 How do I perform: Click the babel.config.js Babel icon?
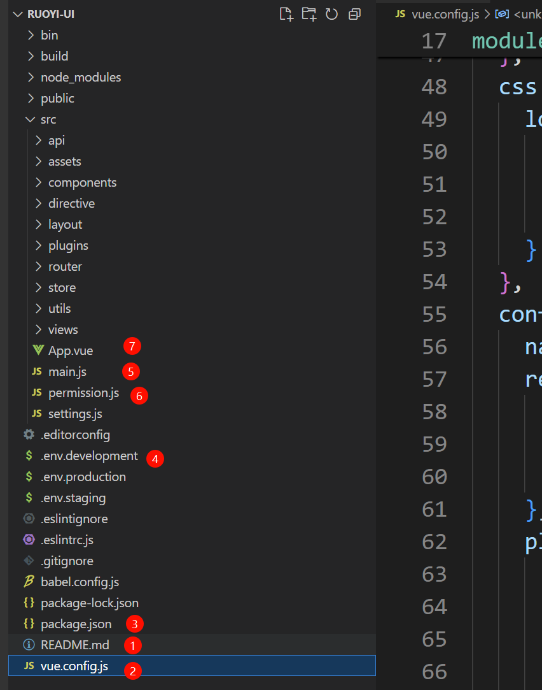(29, 582)
